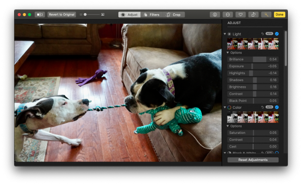
Task: Undo Color adjustments with reset arrow
Action: pyautogui.click(x=263, y=107)
